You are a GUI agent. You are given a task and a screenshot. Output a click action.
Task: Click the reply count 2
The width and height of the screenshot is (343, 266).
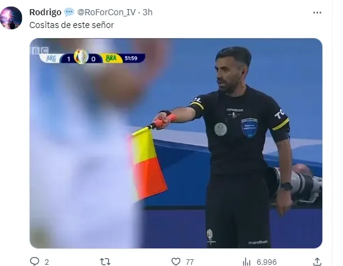coord(46,262)
